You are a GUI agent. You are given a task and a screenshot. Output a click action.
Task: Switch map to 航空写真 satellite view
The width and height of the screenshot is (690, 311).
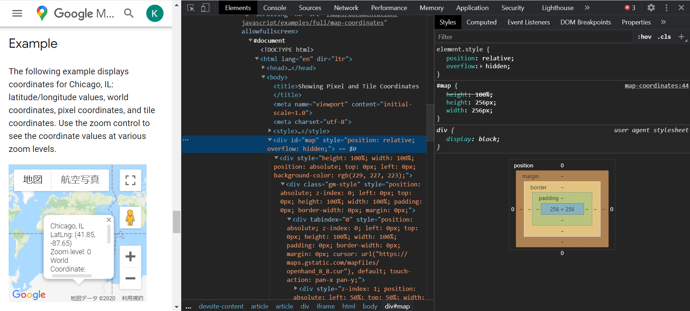click(x=80, y=180)
